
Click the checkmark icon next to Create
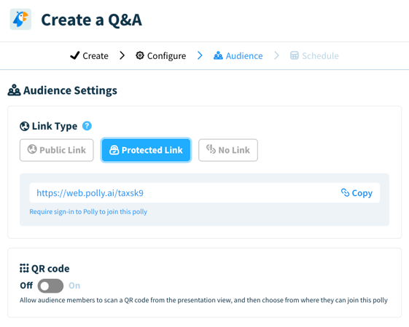click(x=74, y=55)
